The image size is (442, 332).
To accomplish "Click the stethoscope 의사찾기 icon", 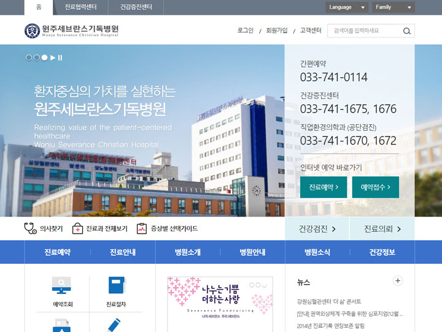I will [x=30, y=228].
